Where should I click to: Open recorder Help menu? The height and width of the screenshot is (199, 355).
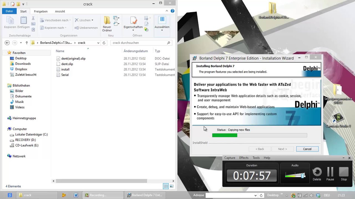[267, 158]
